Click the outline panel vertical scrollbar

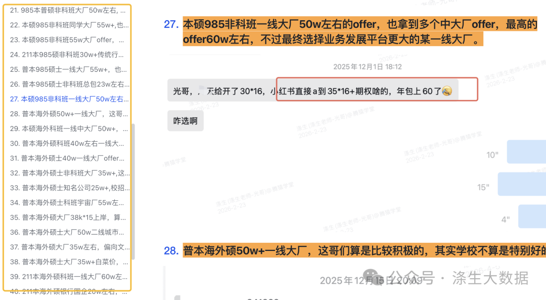click(133, 192)
